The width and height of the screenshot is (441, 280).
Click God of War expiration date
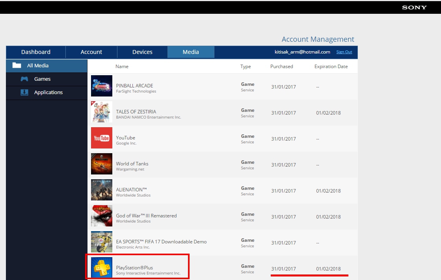pyautogui.click(x=328, y=217)
